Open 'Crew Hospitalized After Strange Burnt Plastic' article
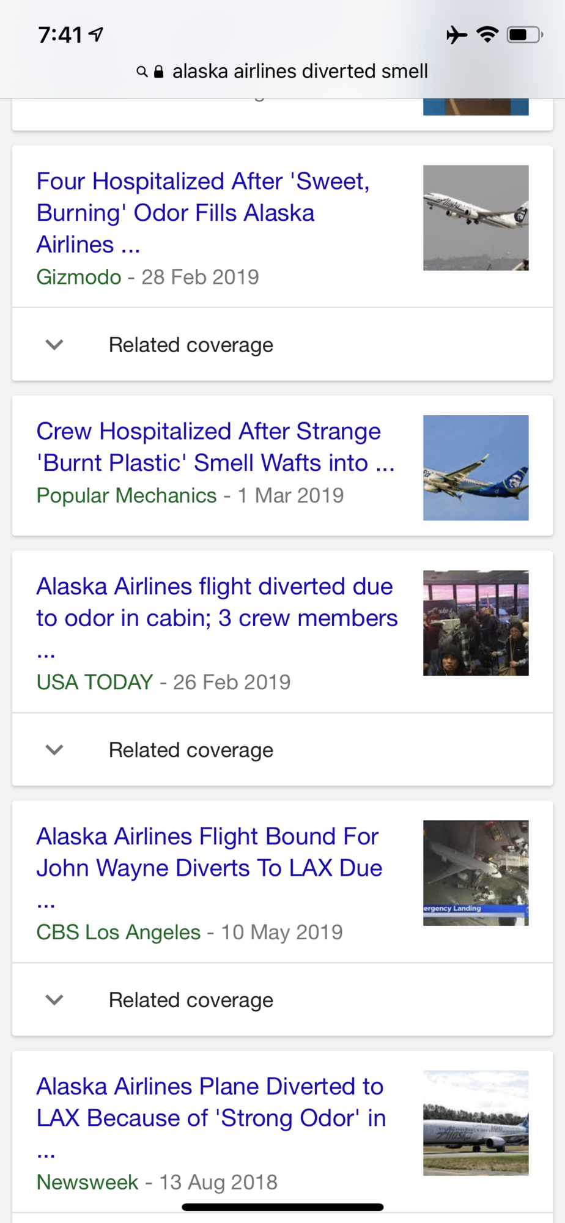The image size is (565, 1223). [215, 447]
